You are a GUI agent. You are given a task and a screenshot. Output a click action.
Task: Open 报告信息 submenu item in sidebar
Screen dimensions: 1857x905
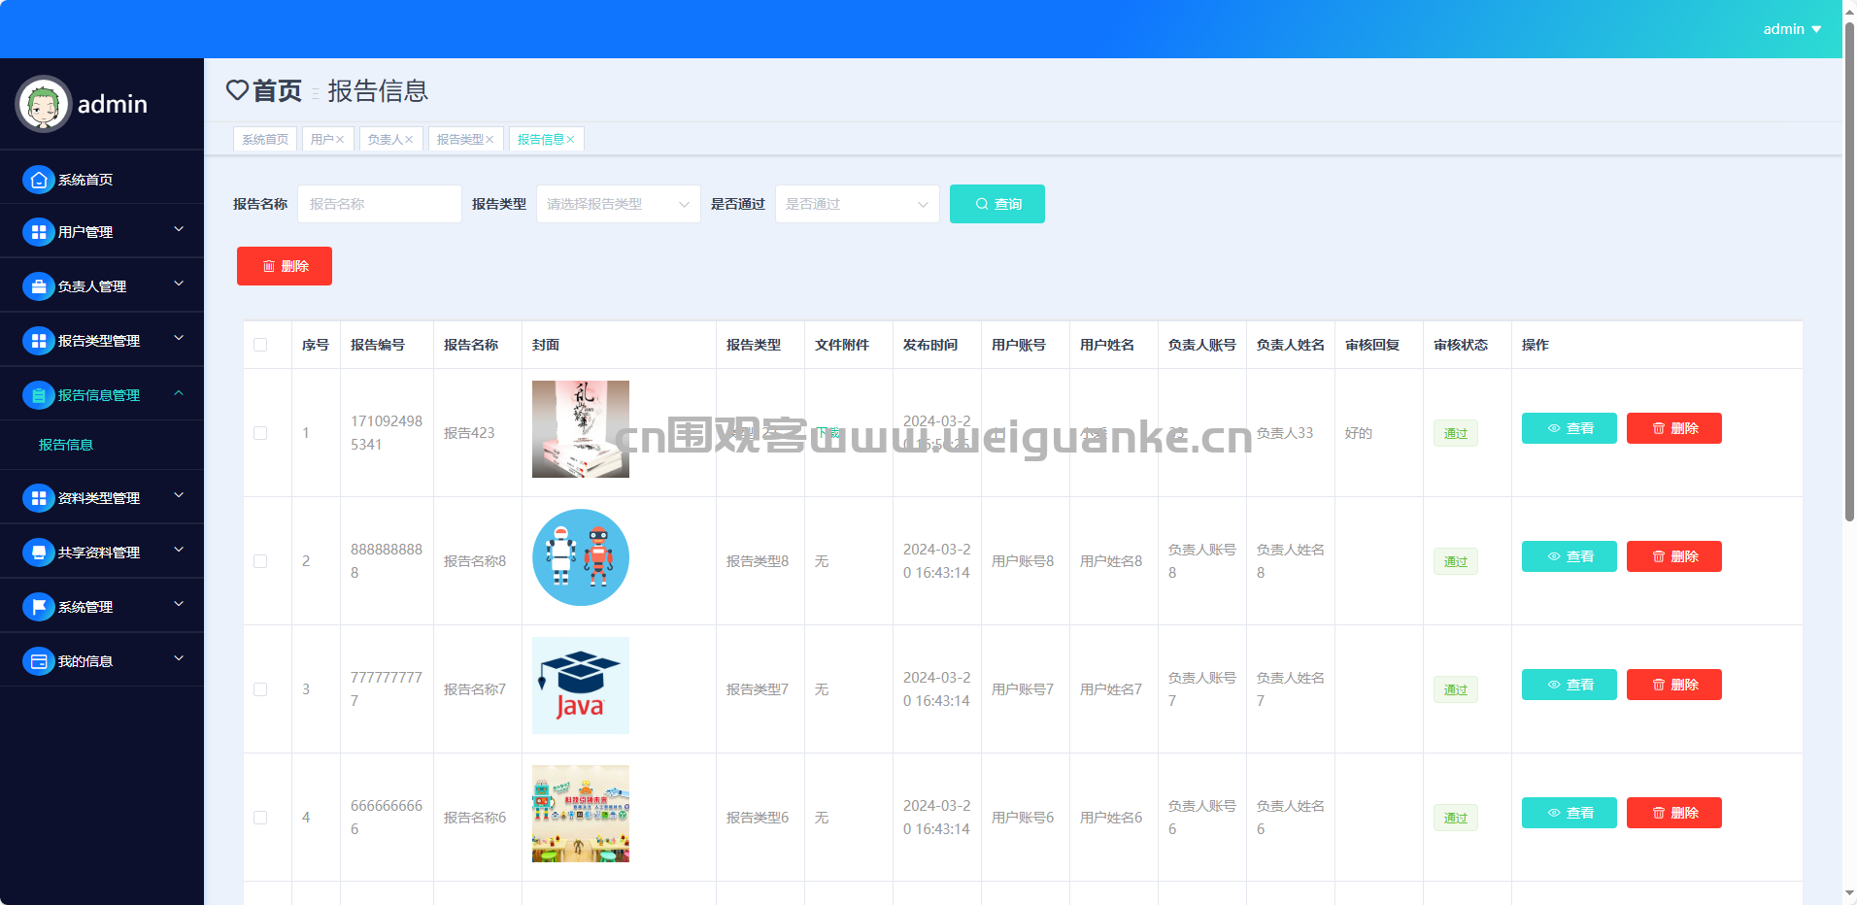[x=66, y=445]
